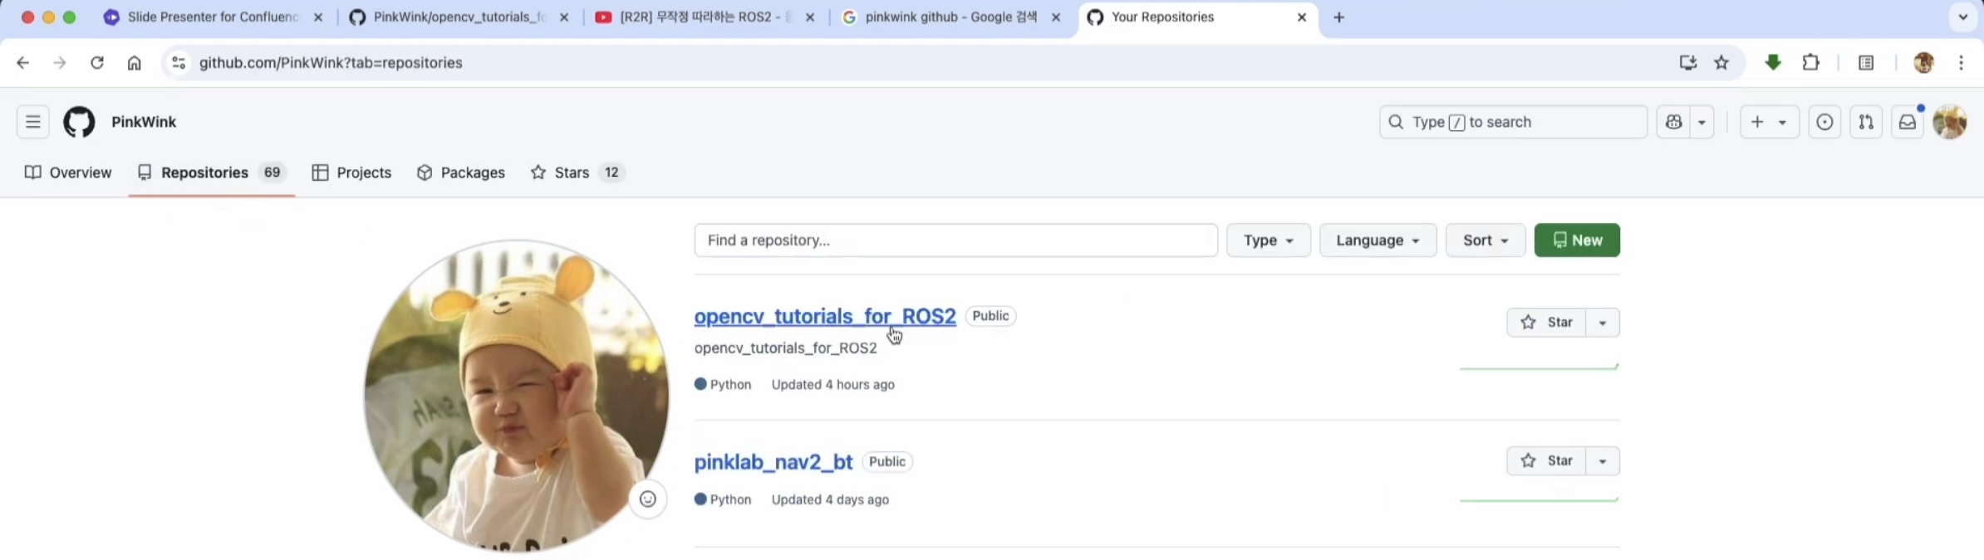Click the green download extension icon

tap(1773, 63)
